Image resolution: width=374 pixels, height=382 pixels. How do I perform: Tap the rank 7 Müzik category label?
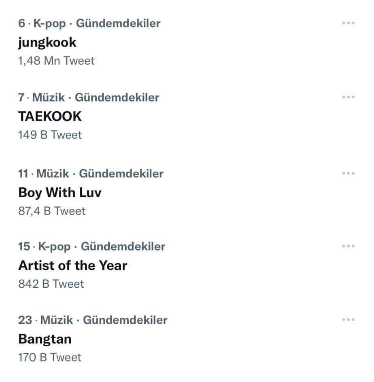point(89,98)
